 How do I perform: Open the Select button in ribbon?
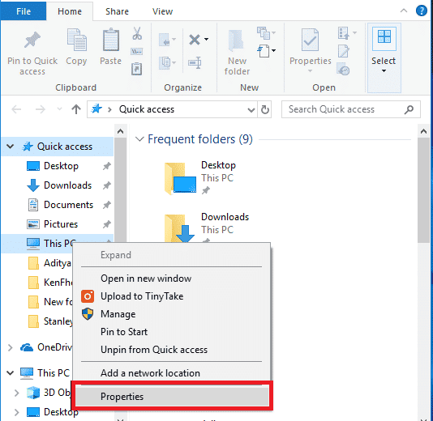point(384,57)
